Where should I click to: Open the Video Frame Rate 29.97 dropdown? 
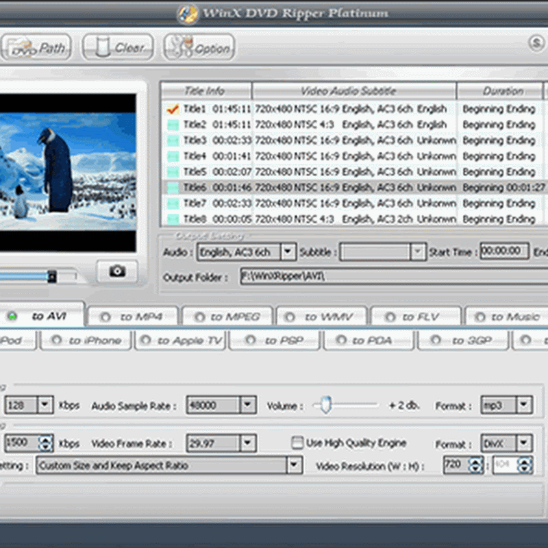click(248, 443)
